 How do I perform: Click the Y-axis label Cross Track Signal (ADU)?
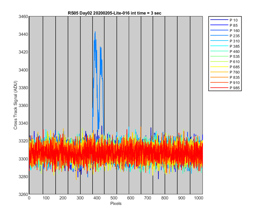click(x=15, y=105)
